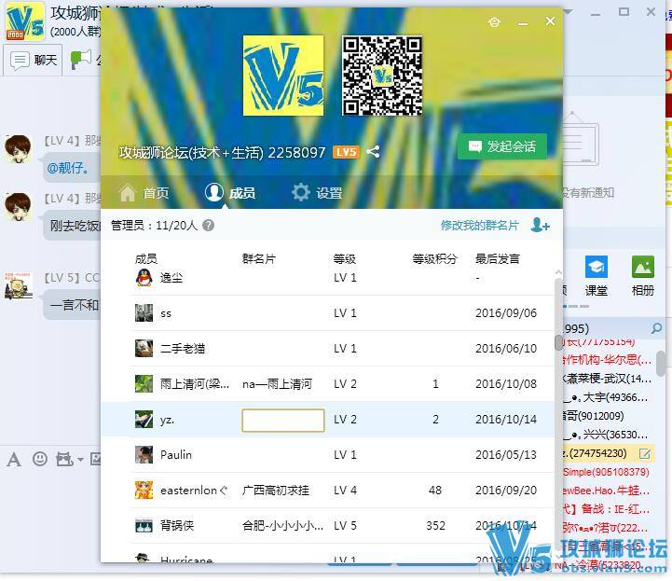Image resolution: width=672 pixels, height=581 pixels.
Task: Click the 发起会话 start chat button
Action: (x=501, y=146)
